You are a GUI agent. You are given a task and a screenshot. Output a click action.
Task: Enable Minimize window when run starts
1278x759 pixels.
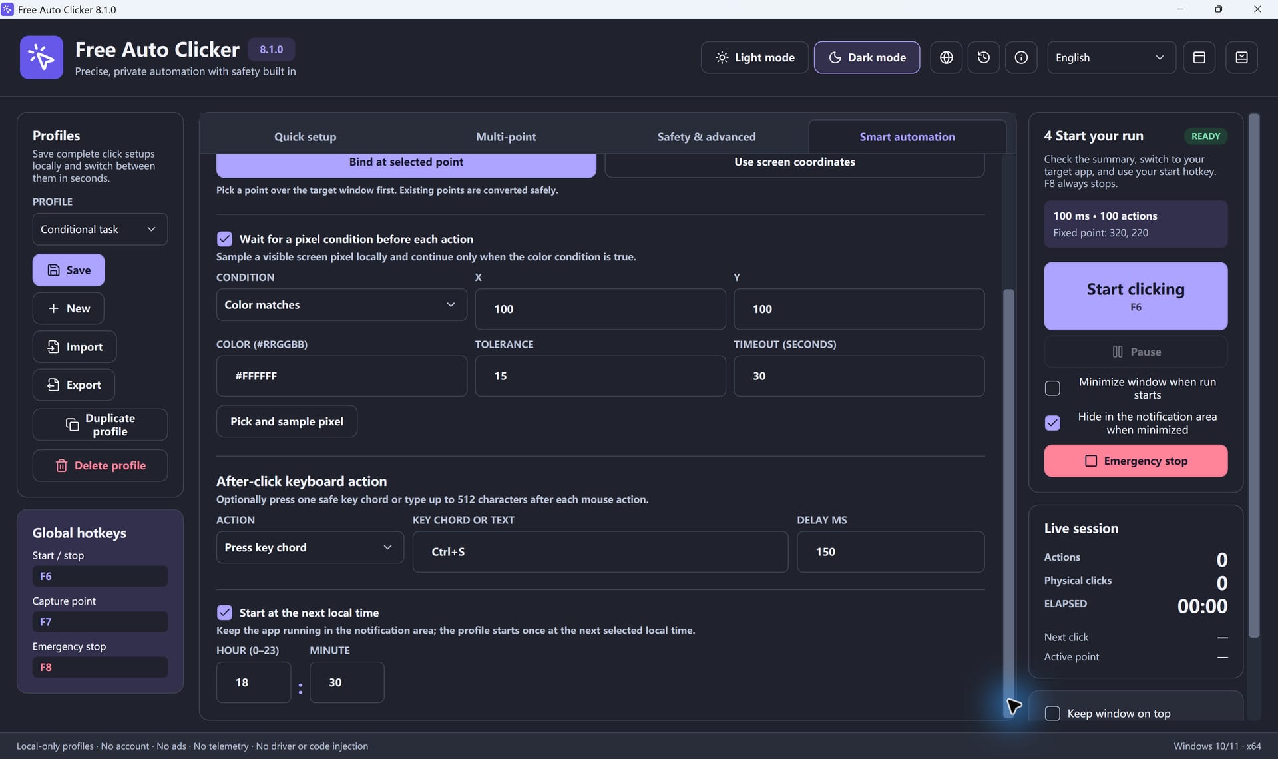coord(1052,388)
